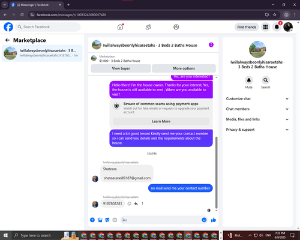300x240 pixels.
Task: Open the Iwillalwaysbeonlyhisaraetahs chat in the list
Action: tap(42, 53)
